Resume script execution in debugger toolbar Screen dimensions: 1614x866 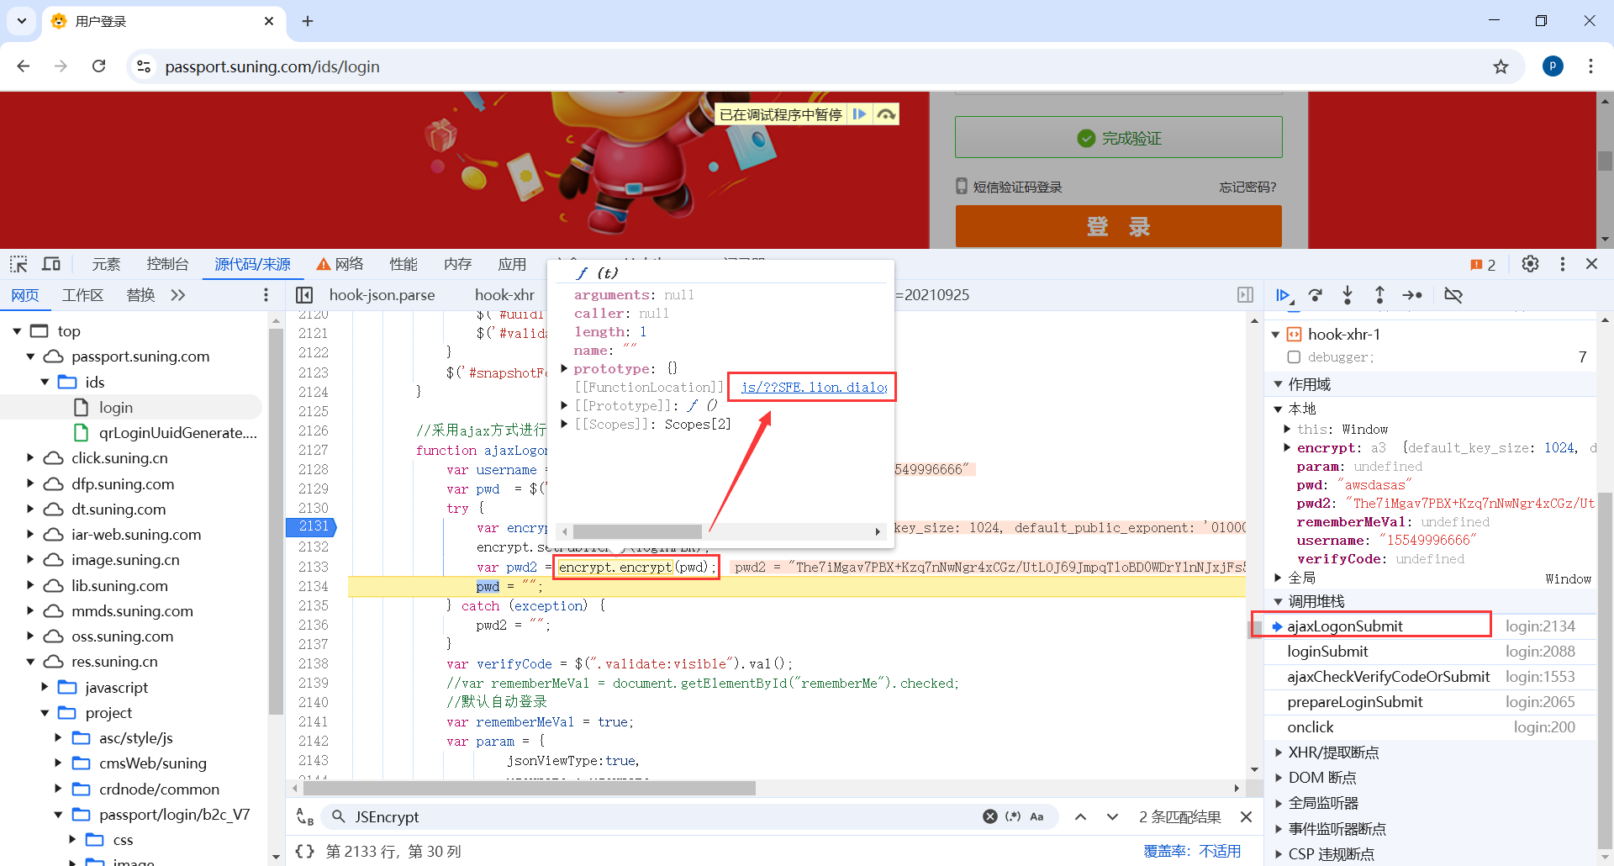click(x=1283, y=295)
